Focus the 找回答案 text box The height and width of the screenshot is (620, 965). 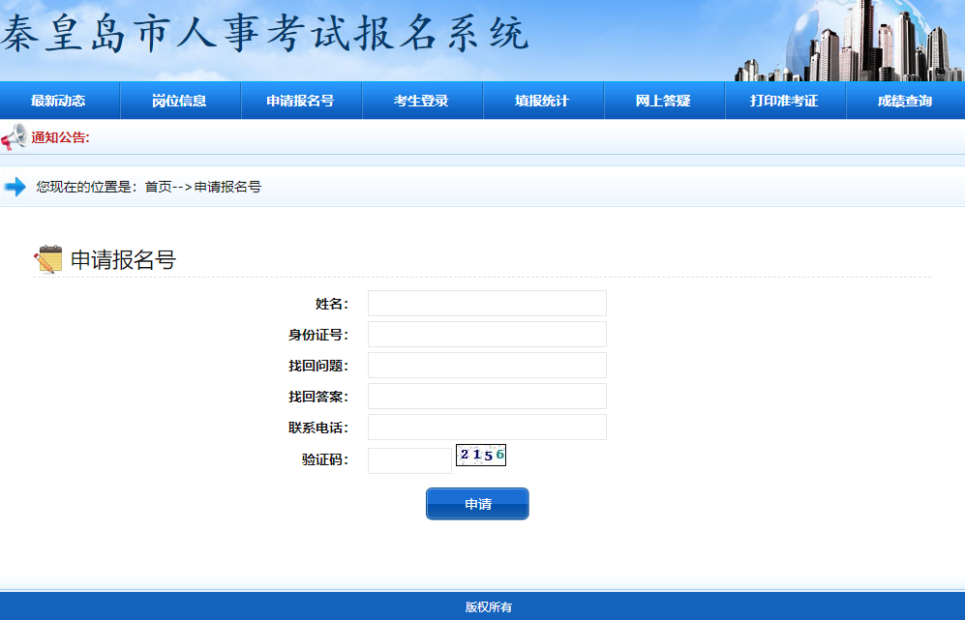[487, 397]
